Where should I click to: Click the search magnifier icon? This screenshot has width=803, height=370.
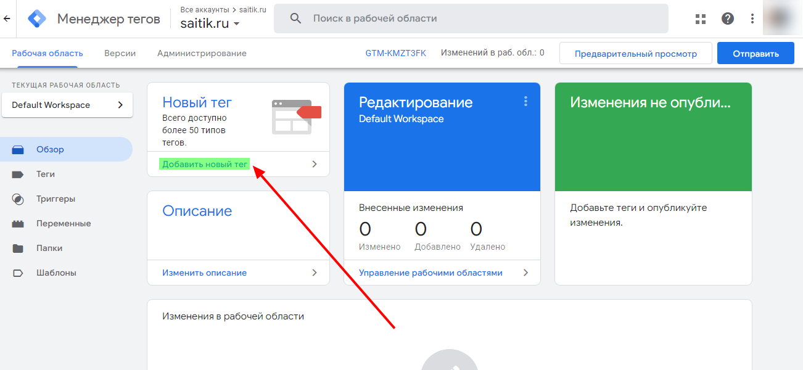point(295,18)
